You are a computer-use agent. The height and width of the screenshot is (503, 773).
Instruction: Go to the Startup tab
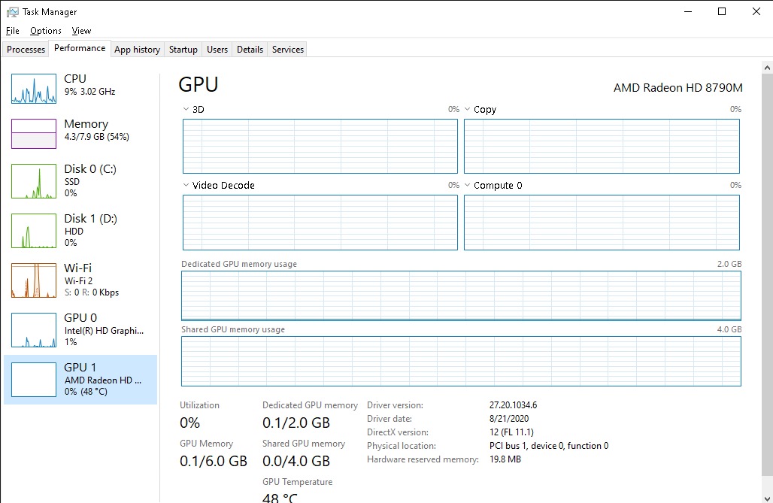(x=183, y=50)
